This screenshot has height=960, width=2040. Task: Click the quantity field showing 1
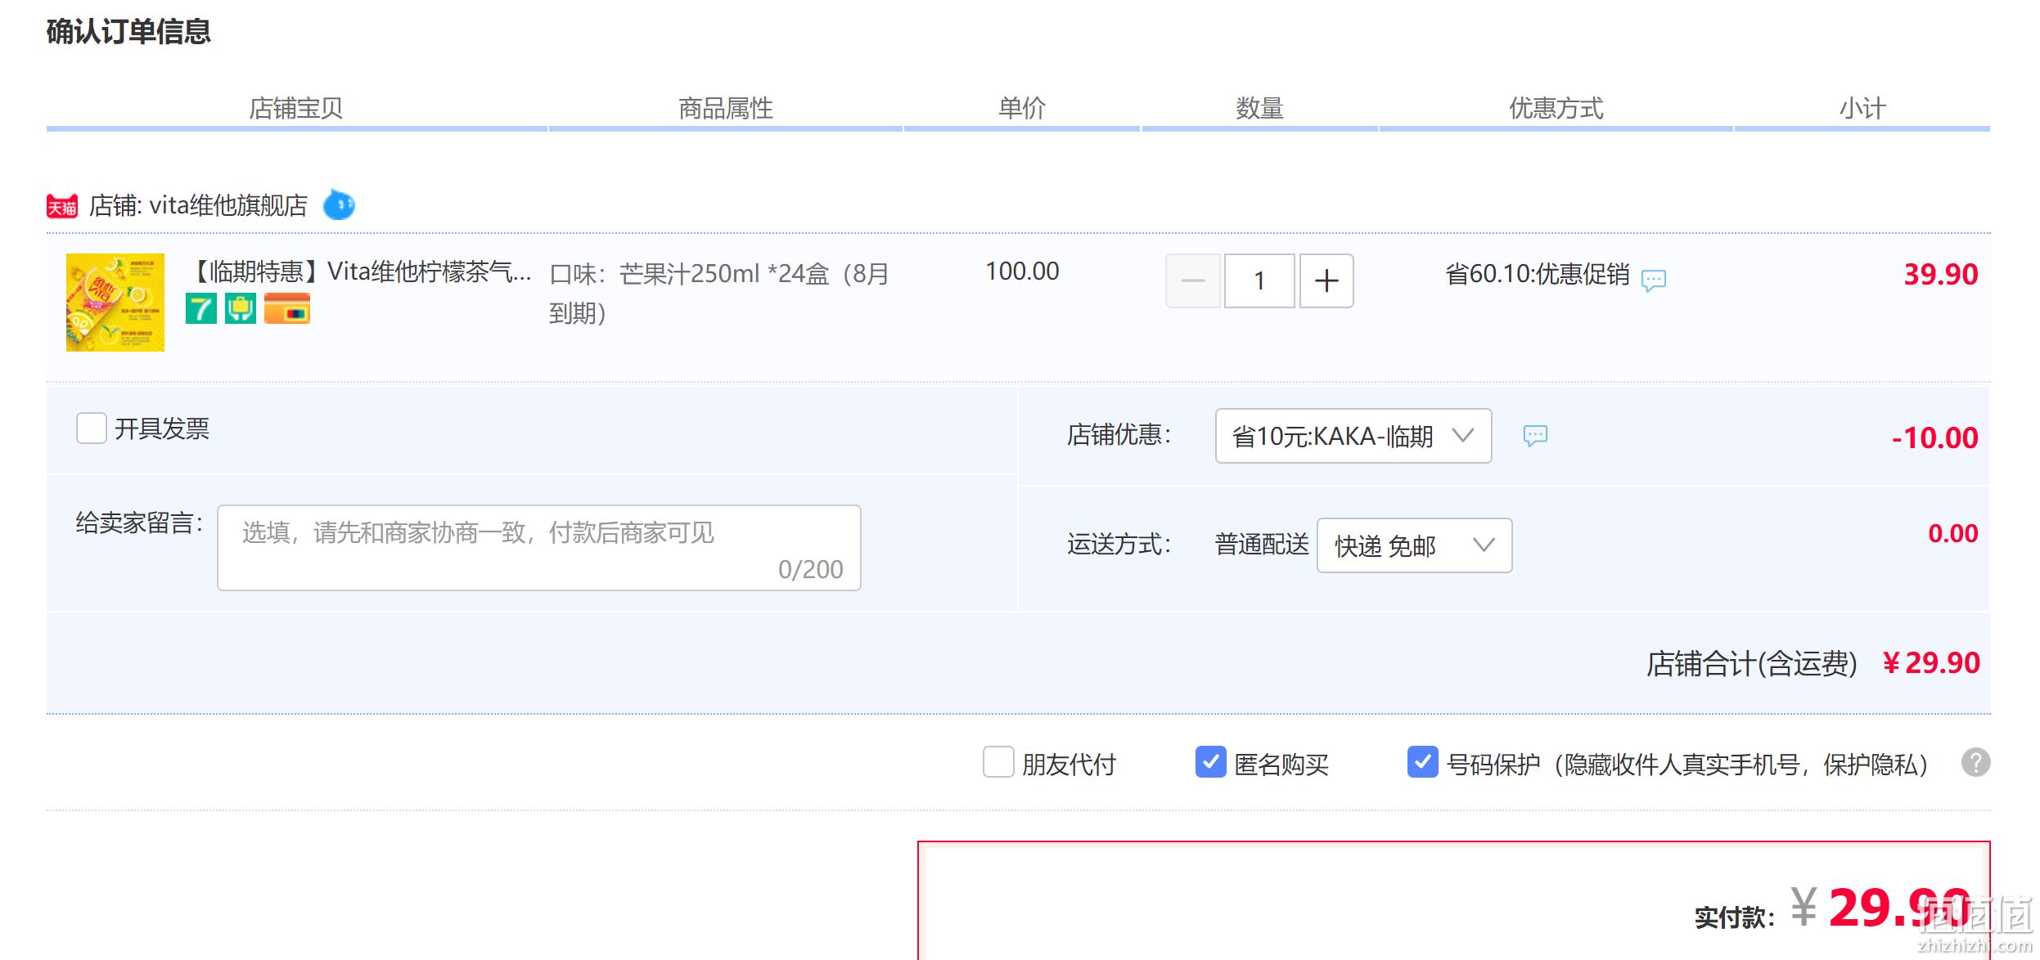point(1259,280)
